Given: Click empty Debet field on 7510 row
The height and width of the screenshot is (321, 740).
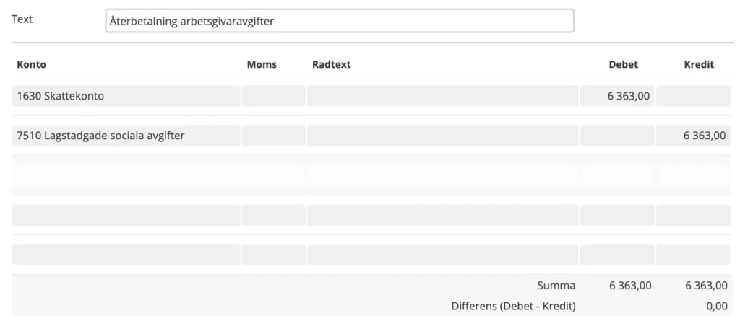Looking at the screenshot, I should [617, 136].
